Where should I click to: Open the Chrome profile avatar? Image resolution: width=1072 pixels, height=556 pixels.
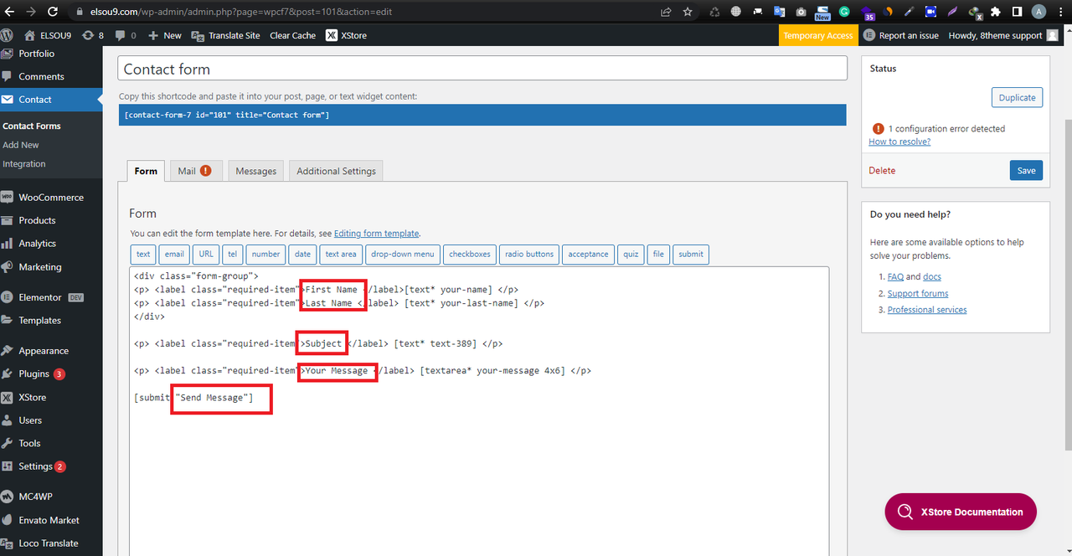click(x=1038, y=12)
